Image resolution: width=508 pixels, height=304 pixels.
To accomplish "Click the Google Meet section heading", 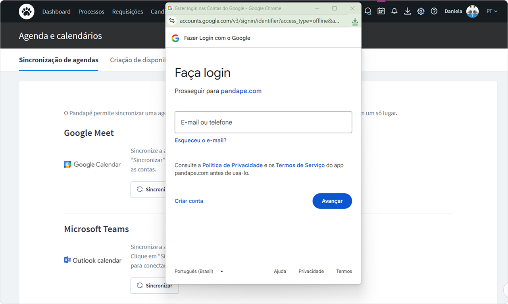I will [x=89, y=133].
